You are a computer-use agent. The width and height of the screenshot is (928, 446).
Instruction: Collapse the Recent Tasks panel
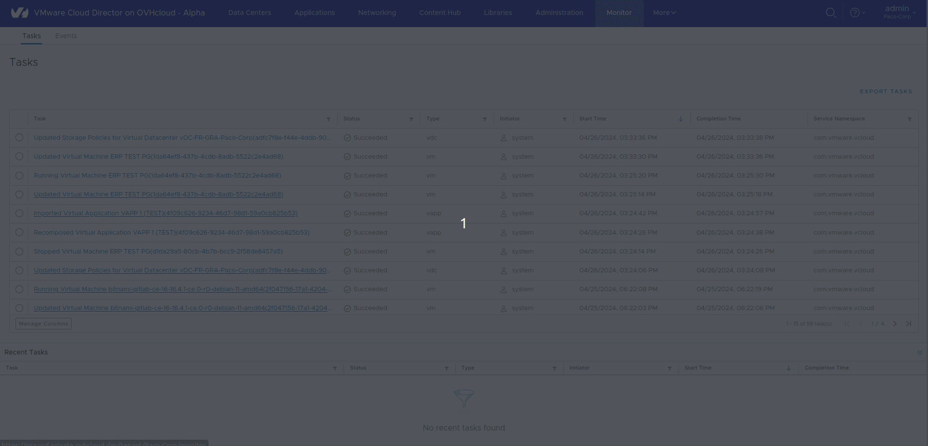(x=919, y=352)
